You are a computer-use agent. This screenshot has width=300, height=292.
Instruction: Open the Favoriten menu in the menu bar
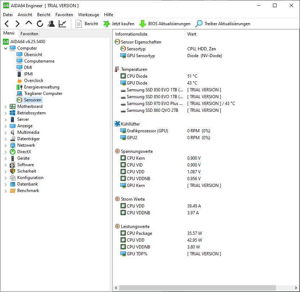pos(64,15)
